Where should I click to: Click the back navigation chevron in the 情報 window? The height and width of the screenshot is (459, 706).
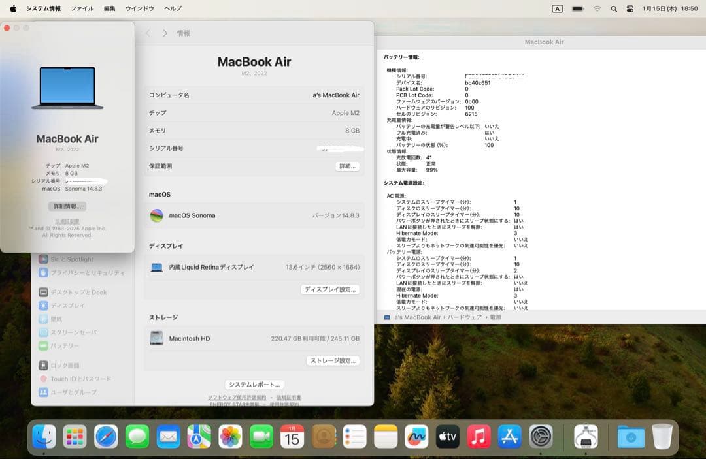(x=148, y=33)
